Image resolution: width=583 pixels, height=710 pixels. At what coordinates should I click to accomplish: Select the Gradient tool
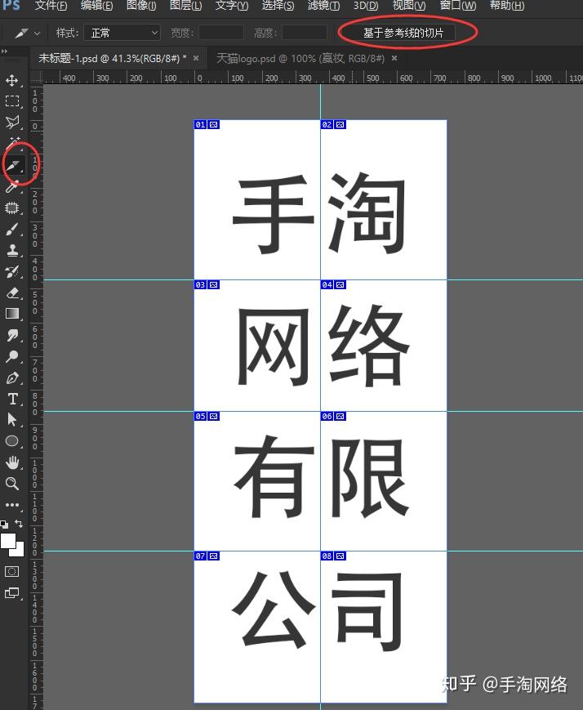pos(12,314)
